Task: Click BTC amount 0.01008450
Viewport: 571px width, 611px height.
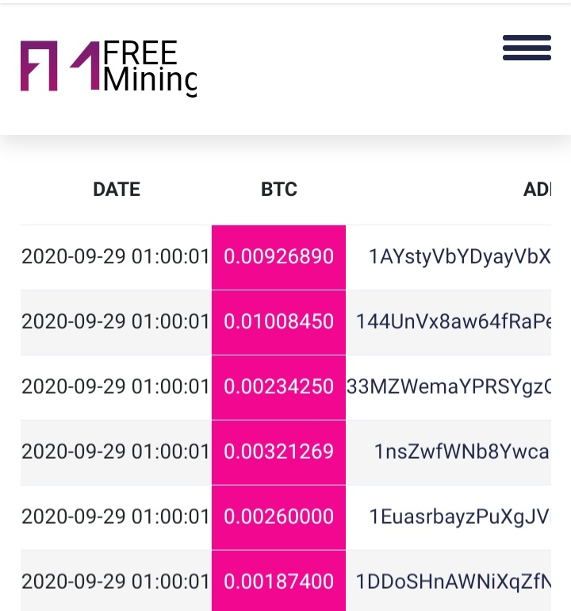Action: point(279,322)
